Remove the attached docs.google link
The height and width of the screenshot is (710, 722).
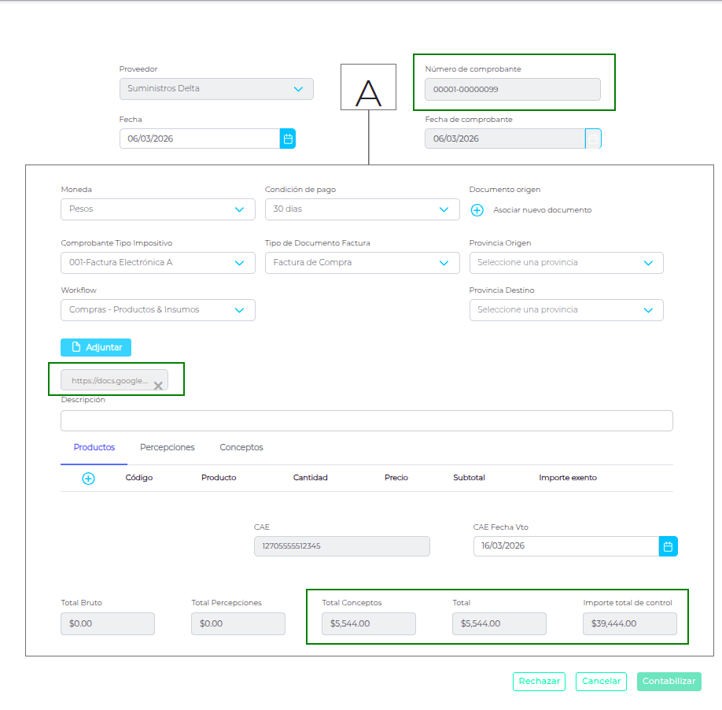tap(158, 386)
